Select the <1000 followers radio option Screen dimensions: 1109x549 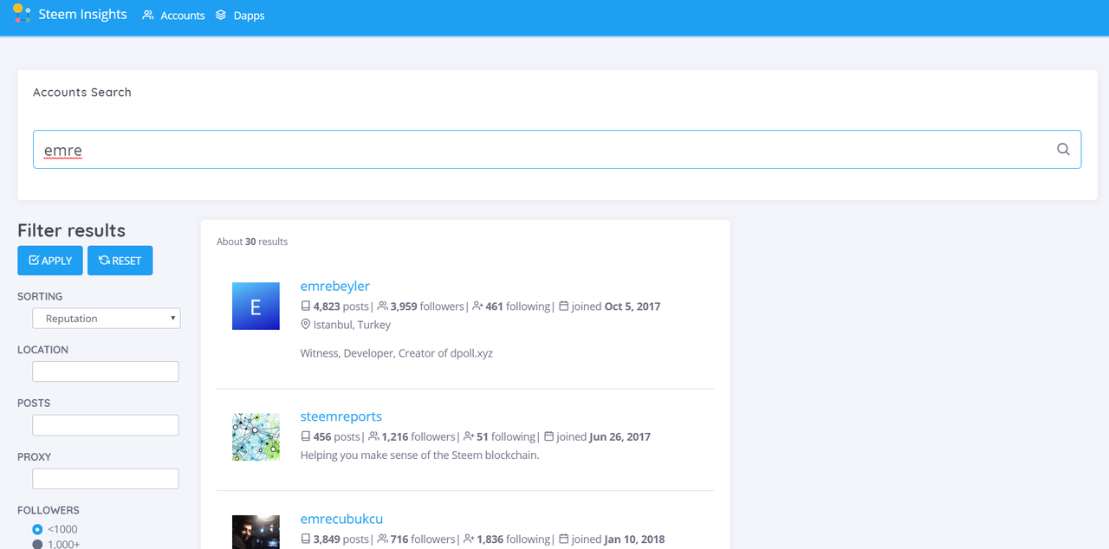[x=37, y=529]
